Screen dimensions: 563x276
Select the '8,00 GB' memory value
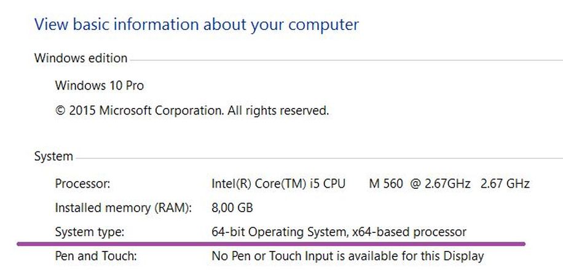(x=232, y=208)
